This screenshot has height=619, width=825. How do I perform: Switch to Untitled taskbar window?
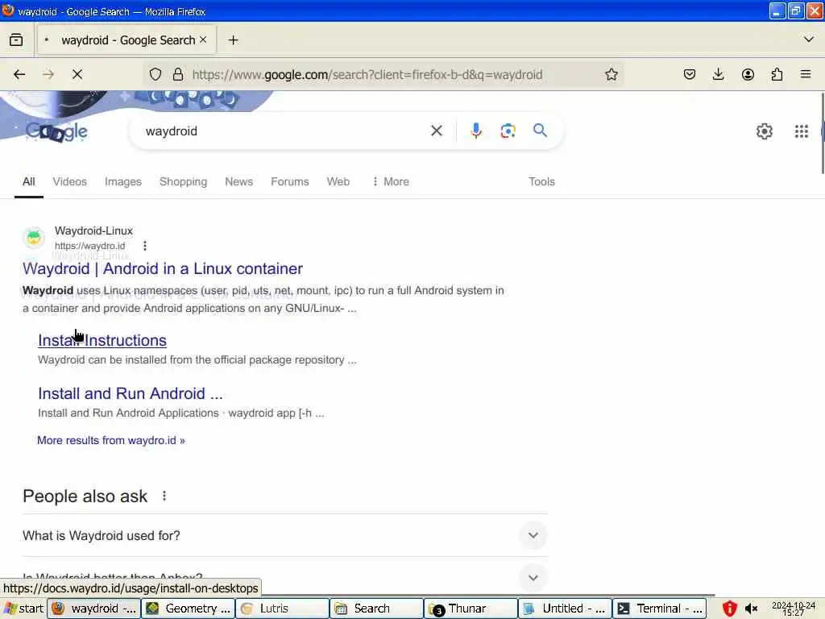[x=565, y=609]
